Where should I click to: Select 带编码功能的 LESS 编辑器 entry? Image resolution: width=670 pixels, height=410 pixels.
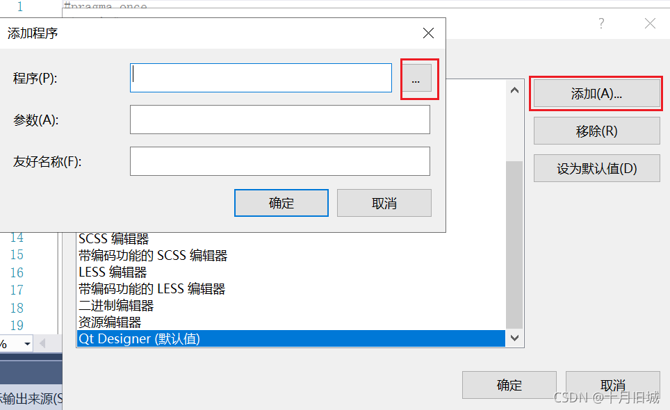pos(291,288)
